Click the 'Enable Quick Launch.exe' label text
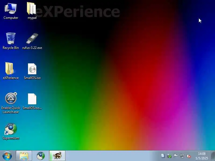Image resolution: width=215 pixels, height=161 pixels. pyautogui.click(x=11, y=110)
